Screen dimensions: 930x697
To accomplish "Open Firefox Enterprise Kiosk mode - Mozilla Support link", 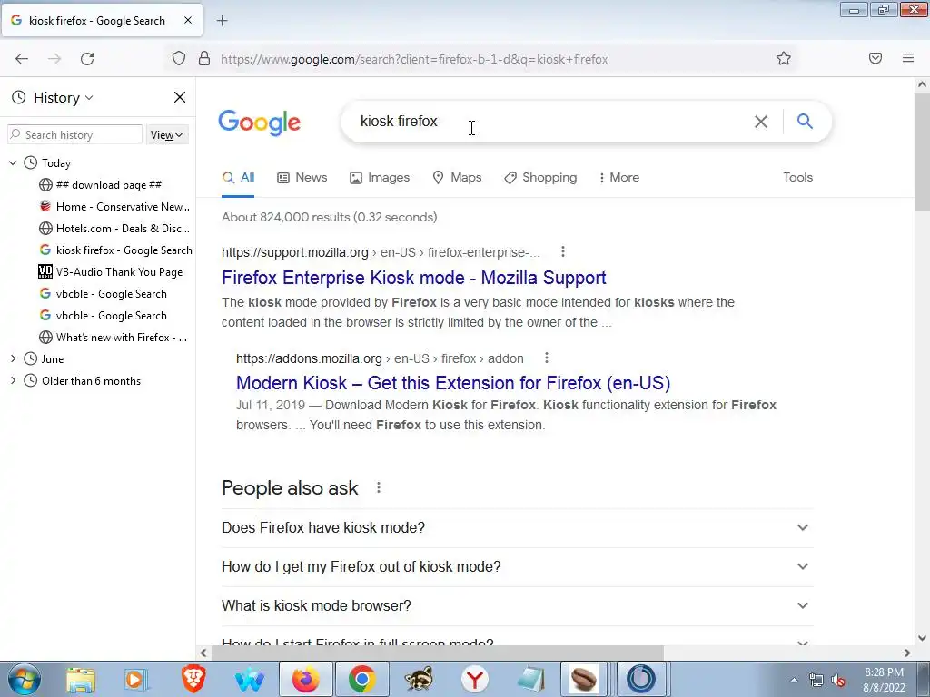I will (x=414, y=278).
